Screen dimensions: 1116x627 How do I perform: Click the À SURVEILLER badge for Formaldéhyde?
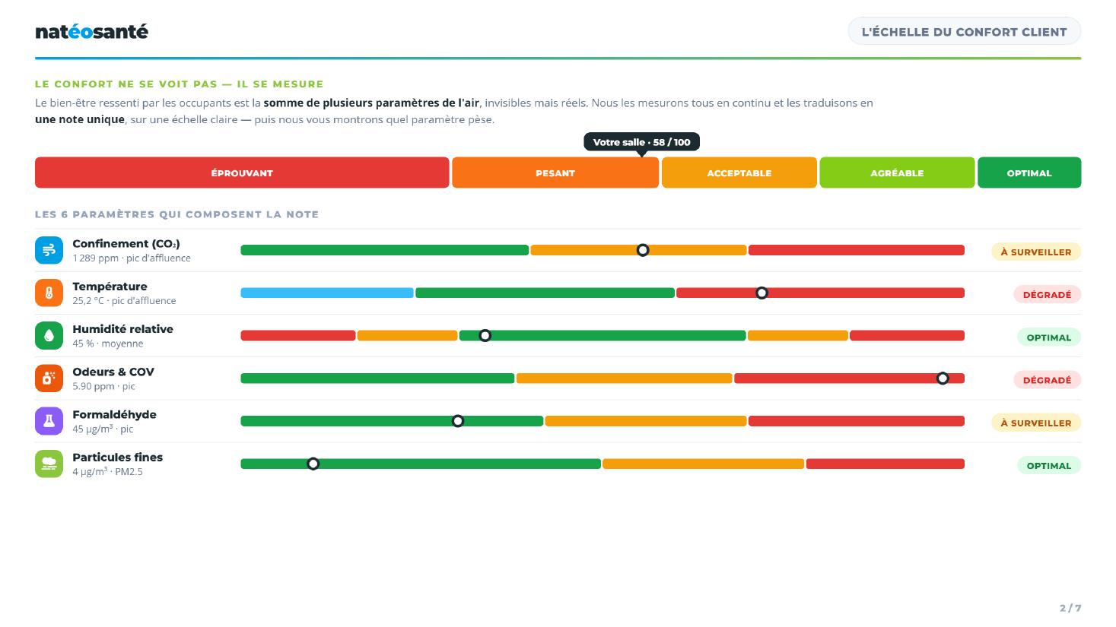[1035, 423]
